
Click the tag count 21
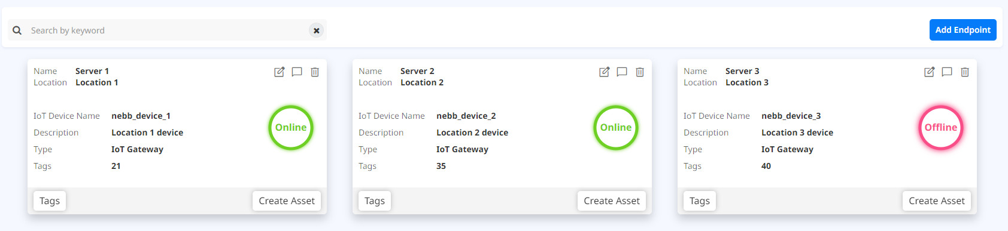(116, 166)
